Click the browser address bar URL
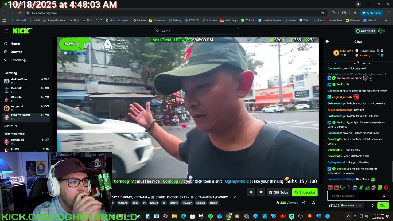This screenshot has height=221, width=393. 45,13
